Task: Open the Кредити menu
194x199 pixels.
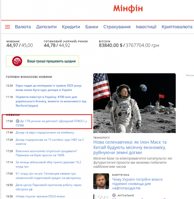Action: (x=71, y=27)
